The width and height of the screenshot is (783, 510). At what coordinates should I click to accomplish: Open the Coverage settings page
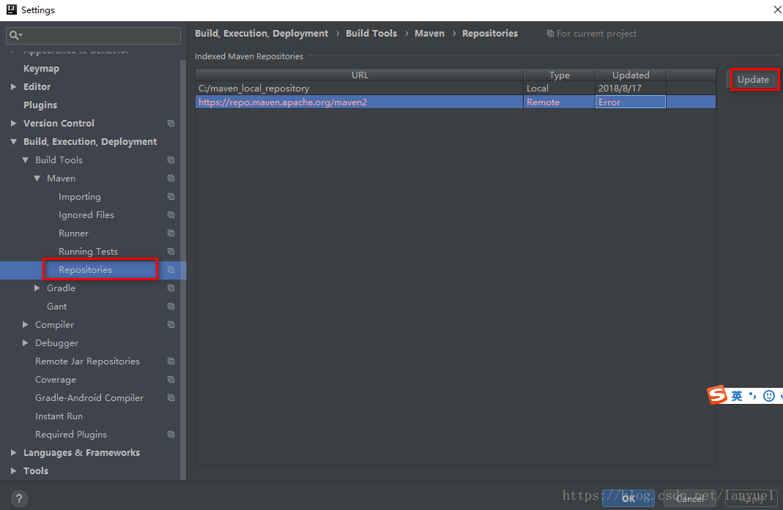coord(56,380)
